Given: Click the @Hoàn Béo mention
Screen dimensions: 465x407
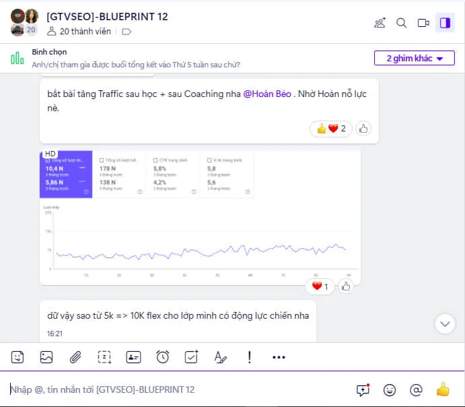Looking at the screenshot, I should point(267,94).
